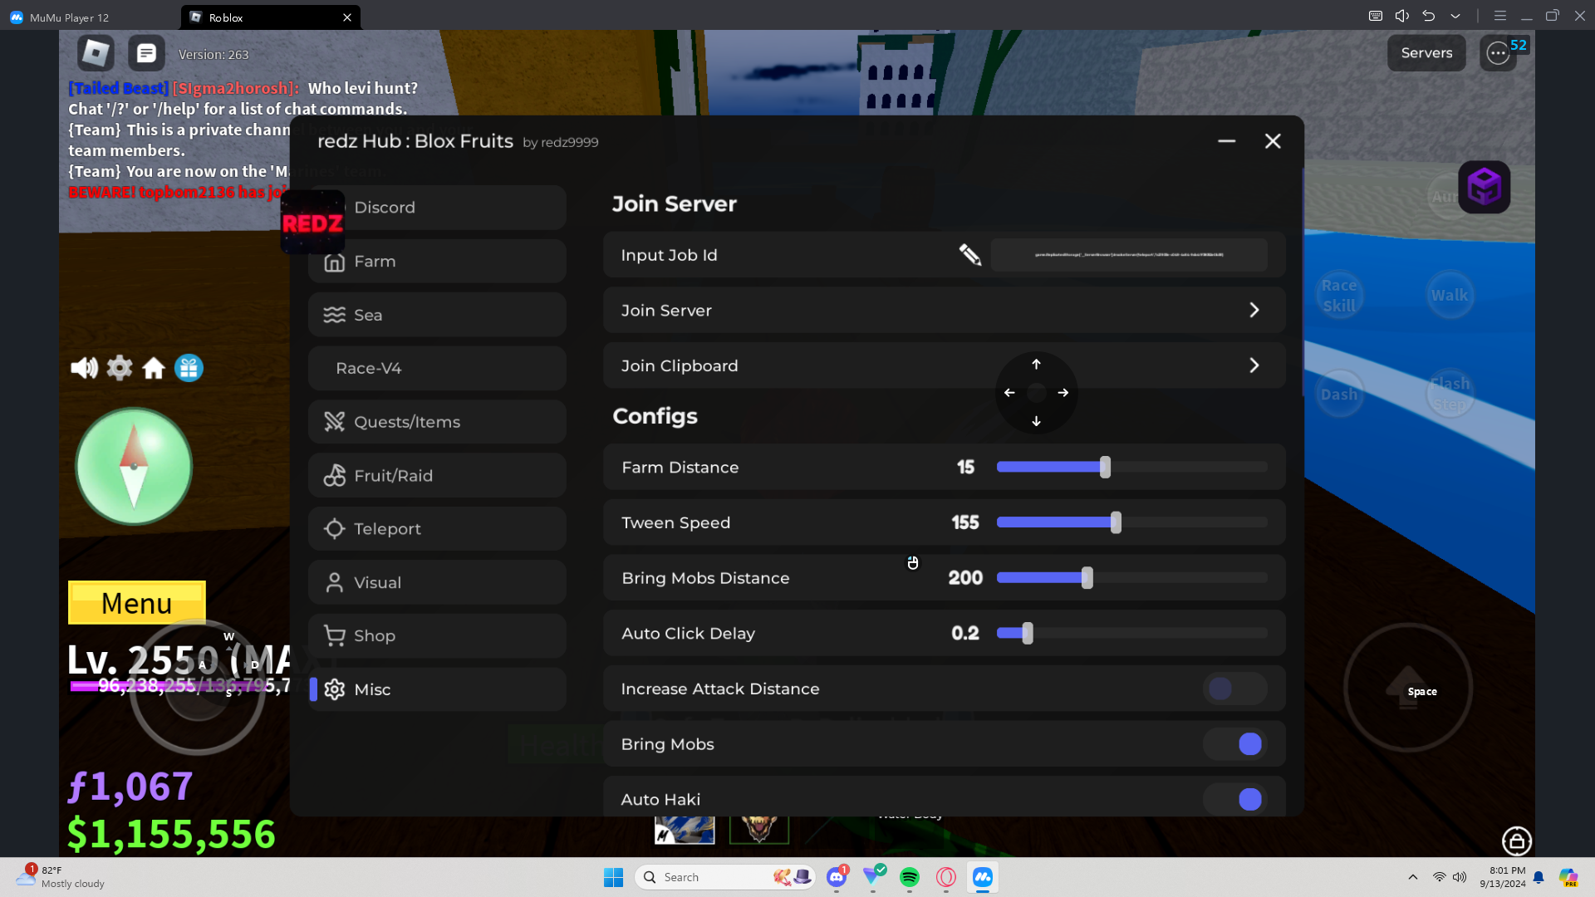
Task: Open the taskbar clock and date
Action: [1503, 877]
